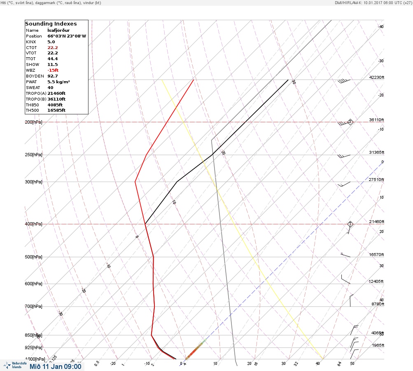Click the 12405ft altitude label

[x=376, y=282]
